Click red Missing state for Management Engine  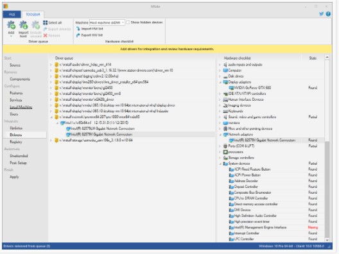(313, 228)
